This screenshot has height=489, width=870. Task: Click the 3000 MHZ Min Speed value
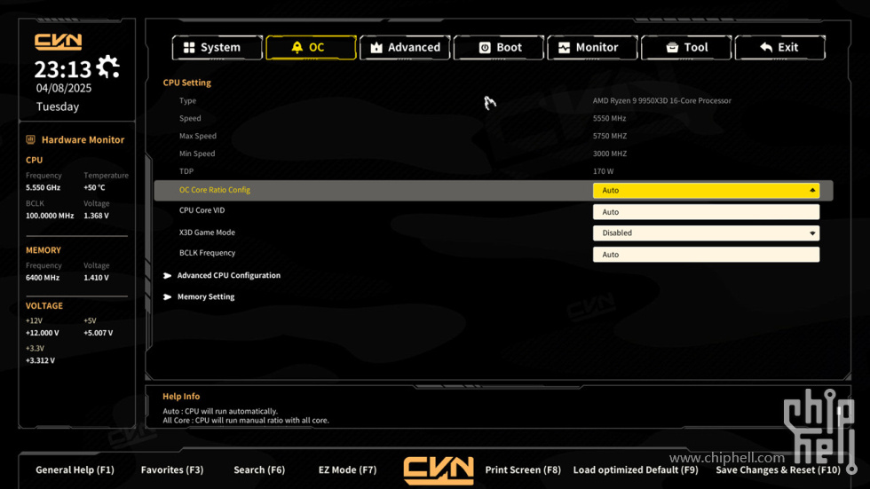pos(610,154)
